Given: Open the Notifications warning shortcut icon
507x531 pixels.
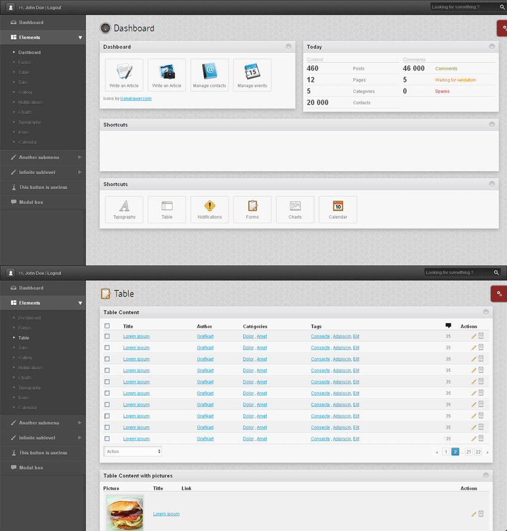Looking at the screenshot, I should pyautogui.click(x=209, y=209).
